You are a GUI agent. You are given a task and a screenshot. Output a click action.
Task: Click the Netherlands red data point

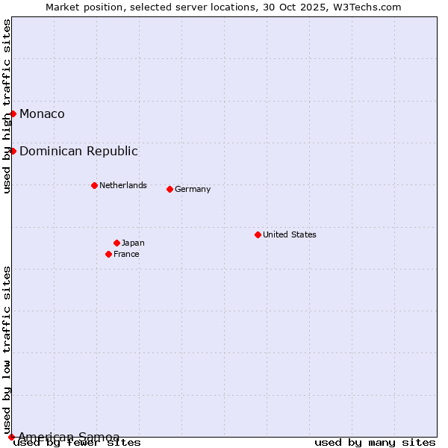[94, 185]
